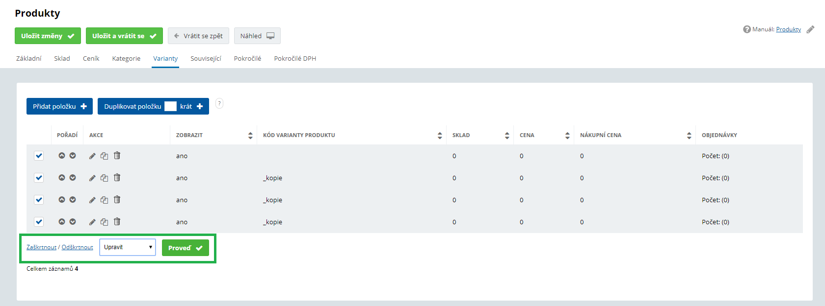Sort by Kód varianty produktu column

click(440, 136)
